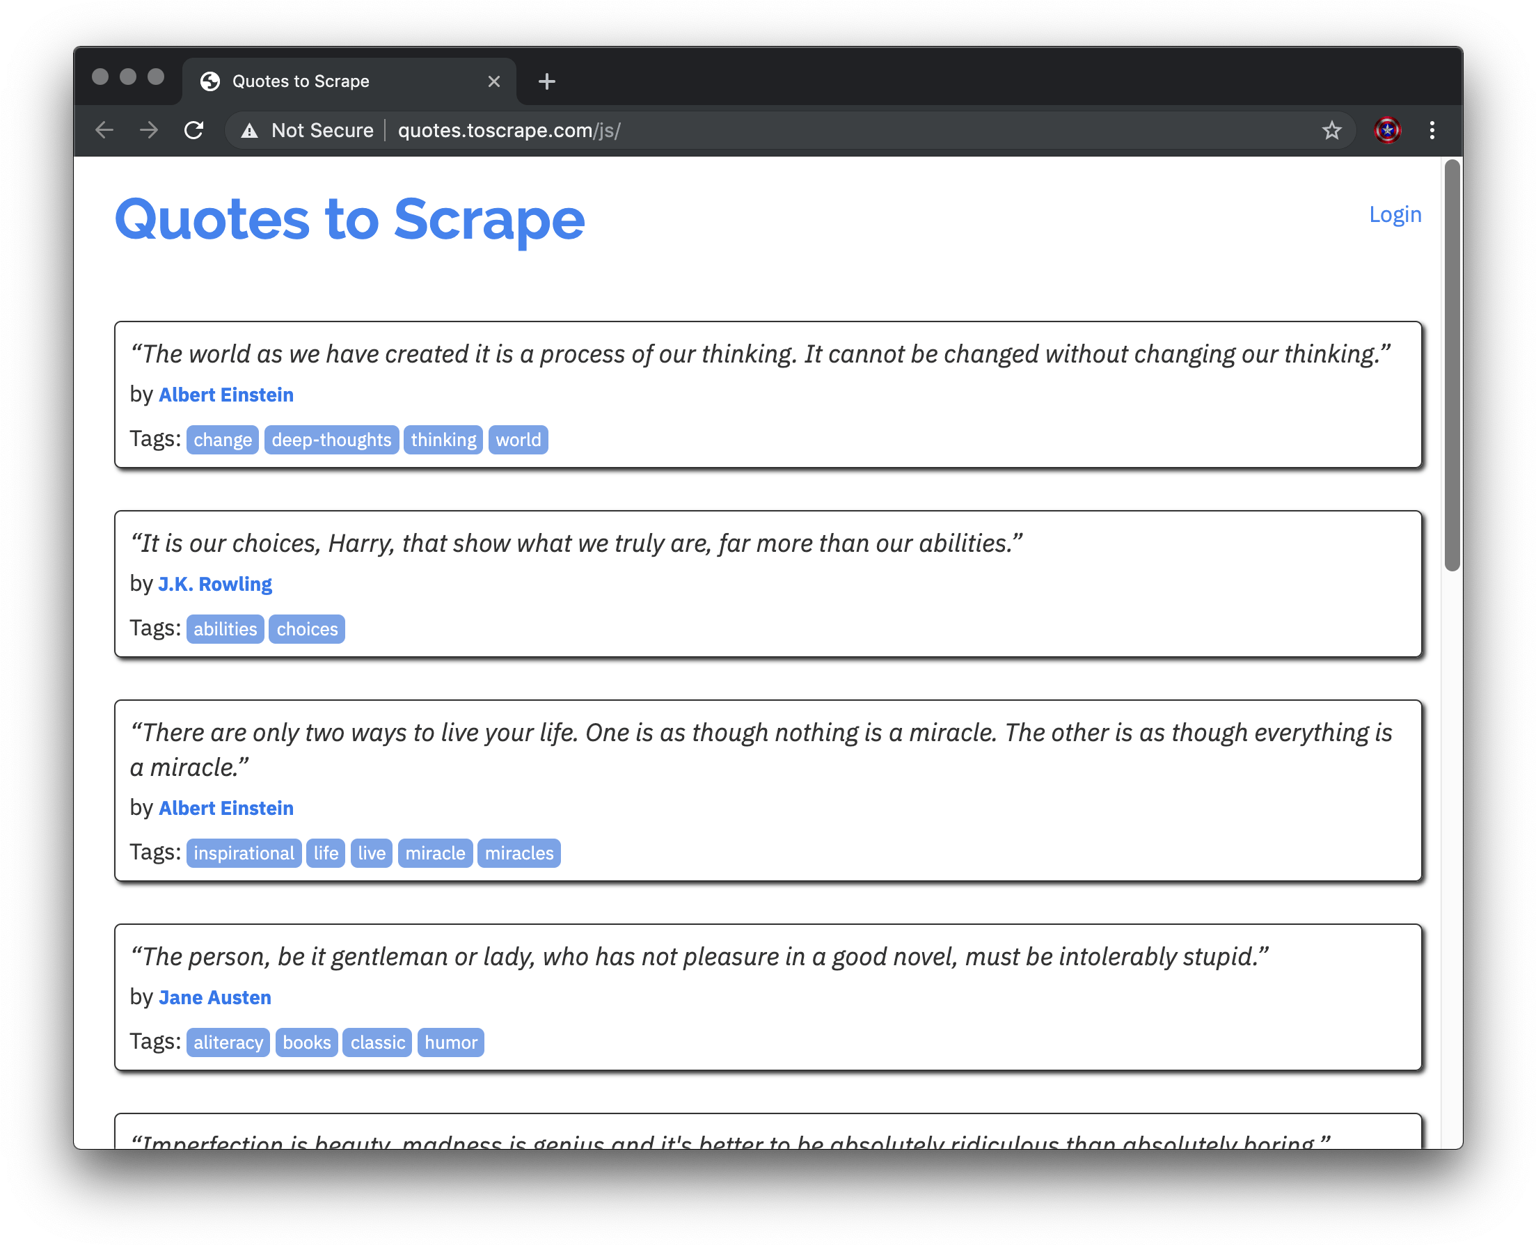Viewport: 1536px width, 1245px height.
Task: Click the Not Secure warning icon
Action: [x=250, y=131]
